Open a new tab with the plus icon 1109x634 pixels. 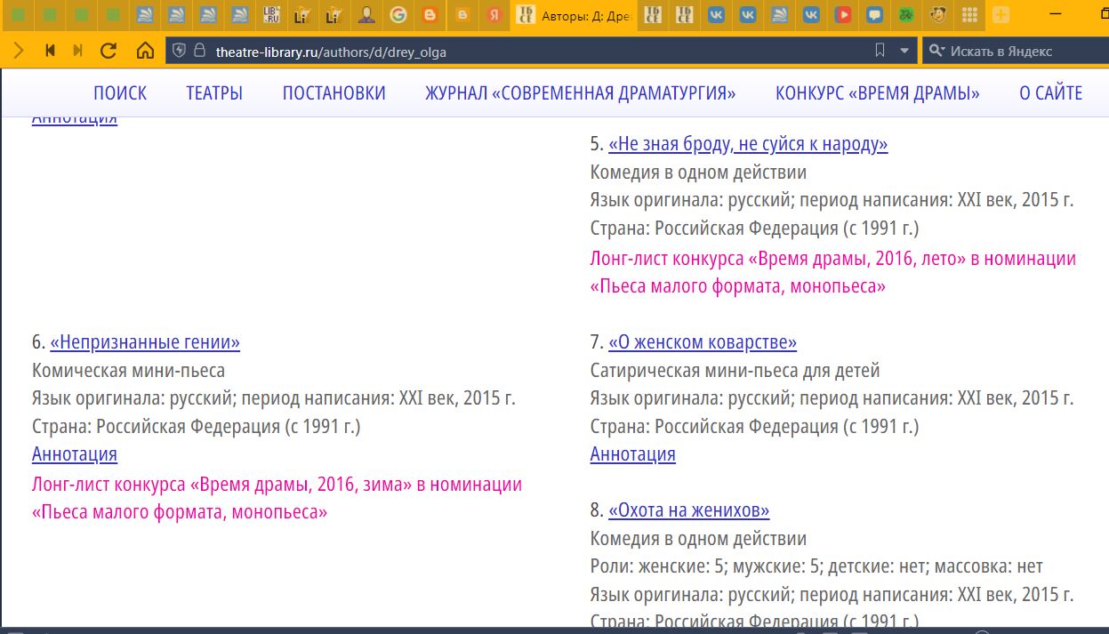click(x=1001, y=14)
